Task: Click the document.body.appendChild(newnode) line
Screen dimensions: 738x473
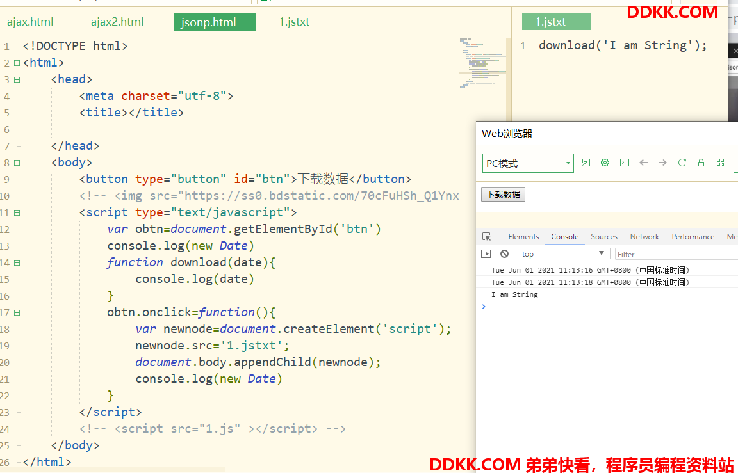Action: 258,362
